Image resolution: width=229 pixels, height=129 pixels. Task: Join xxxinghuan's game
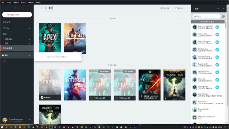[x=217, y=87]
